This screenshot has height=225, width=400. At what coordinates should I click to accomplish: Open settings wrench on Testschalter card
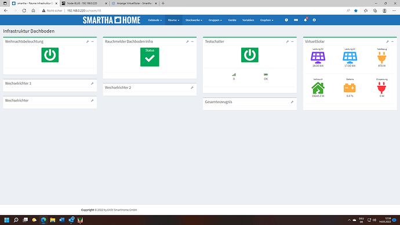pos(287,42)
